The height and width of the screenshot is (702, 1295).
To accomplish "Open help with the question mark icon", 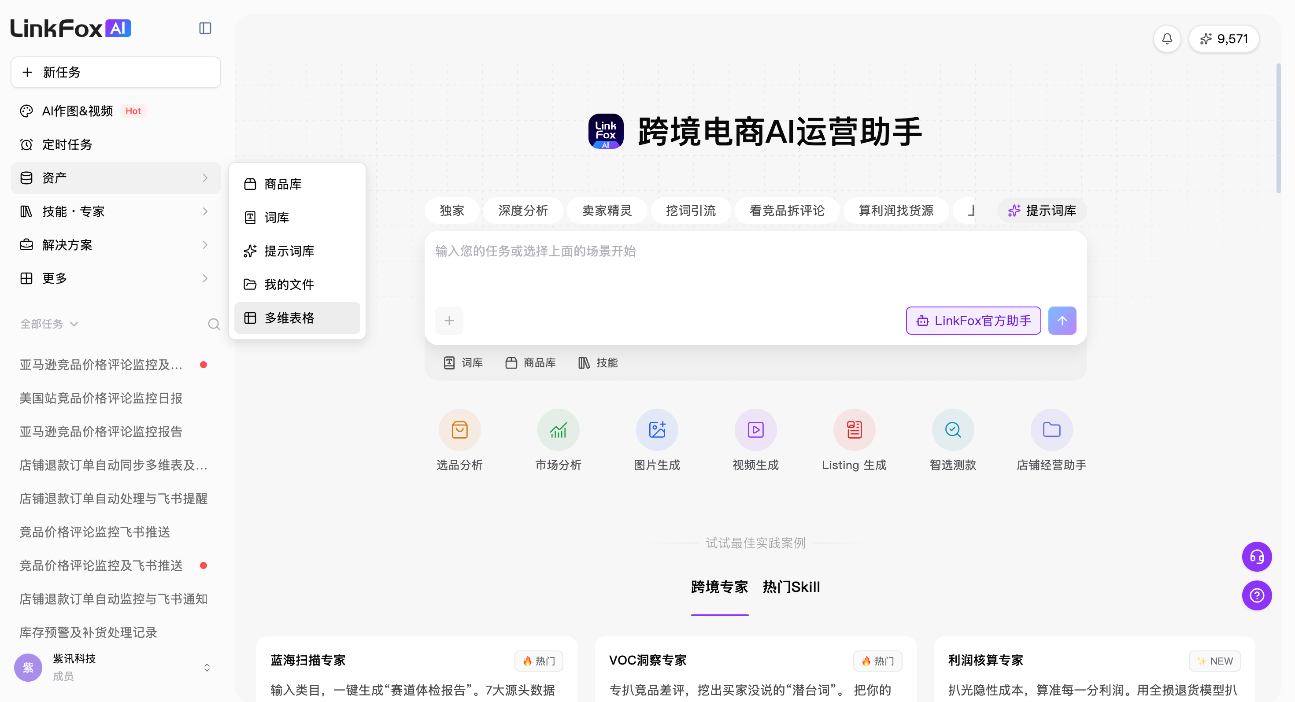I will click(x=1257, y=595).
